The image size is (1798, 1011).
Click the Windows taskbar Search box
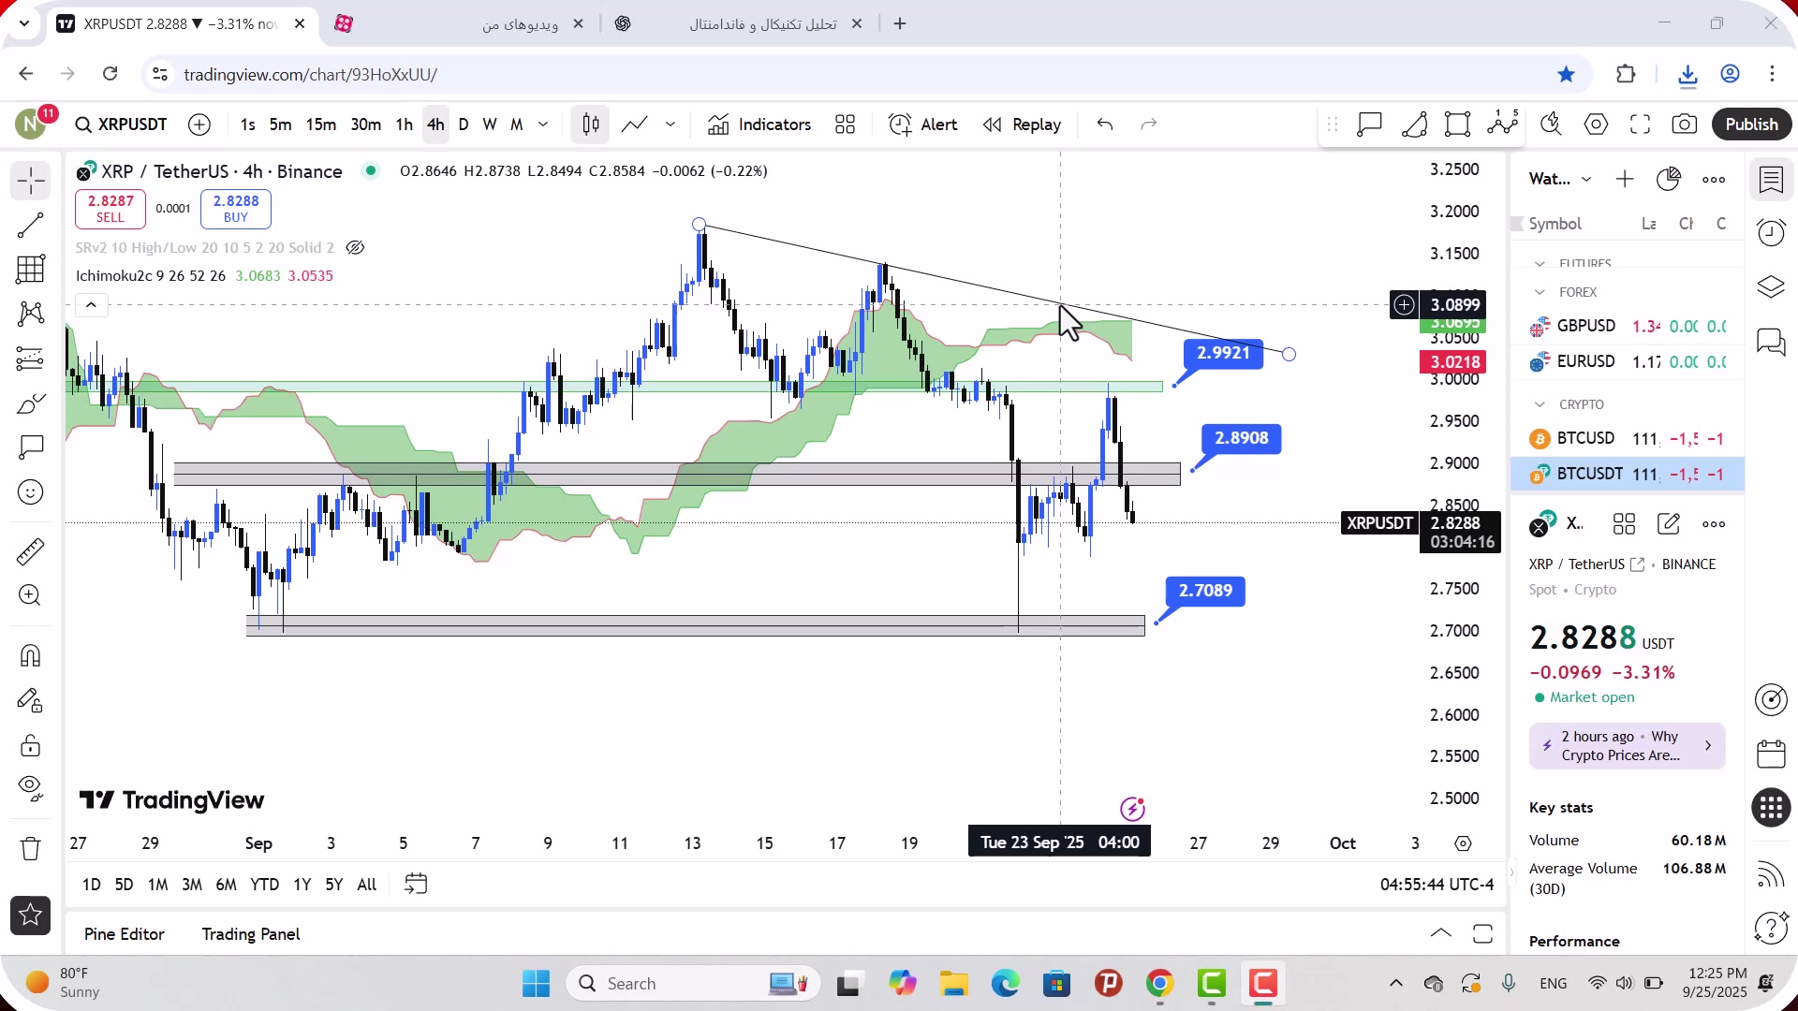click(693, 984)
